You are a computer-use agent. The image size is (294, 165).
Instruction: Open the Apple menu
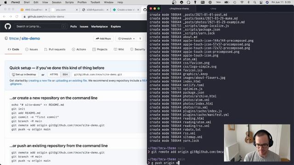coord(6,2)
